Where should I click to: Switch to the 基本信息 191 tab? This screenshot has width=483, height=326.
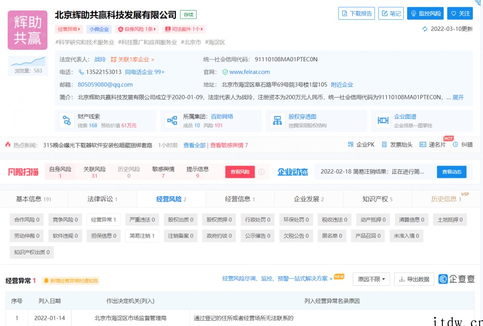point(34,199)
